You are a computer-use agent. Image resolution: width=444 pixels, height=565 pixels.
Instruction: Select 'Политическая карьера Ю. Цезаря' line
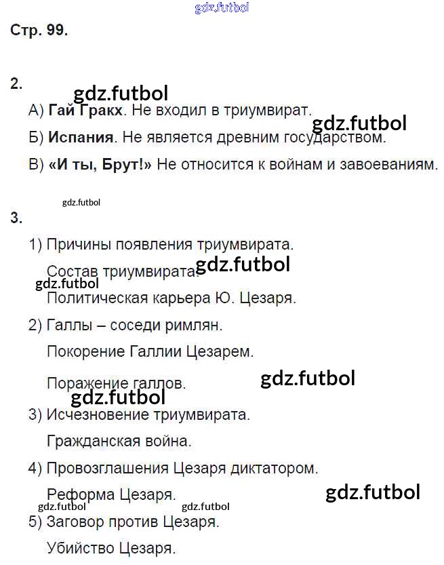(171, 298)
